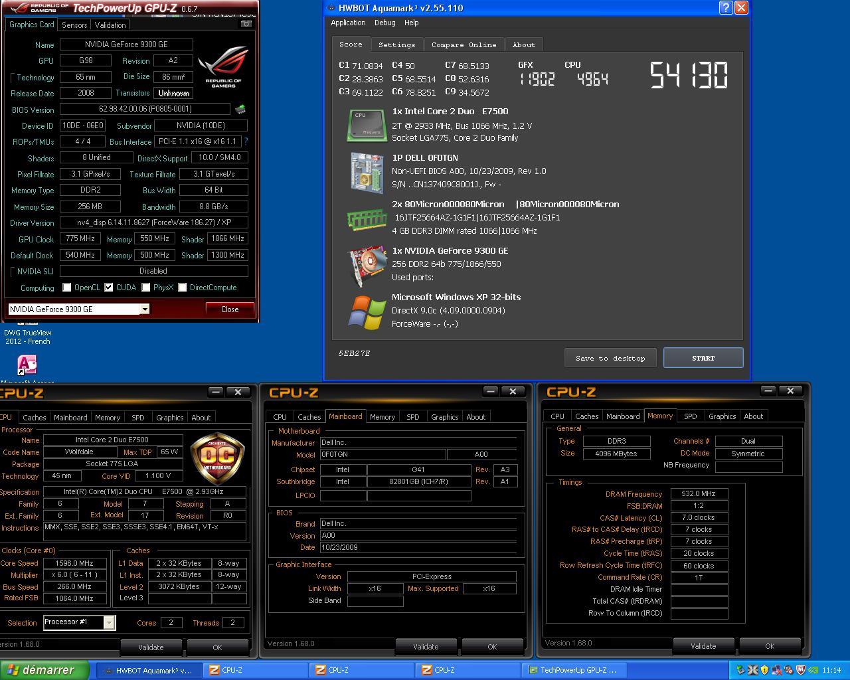Screen dimensions: 850x680
Task: Click the Windows logo icon in Aquamark
Action: [367, 312]
